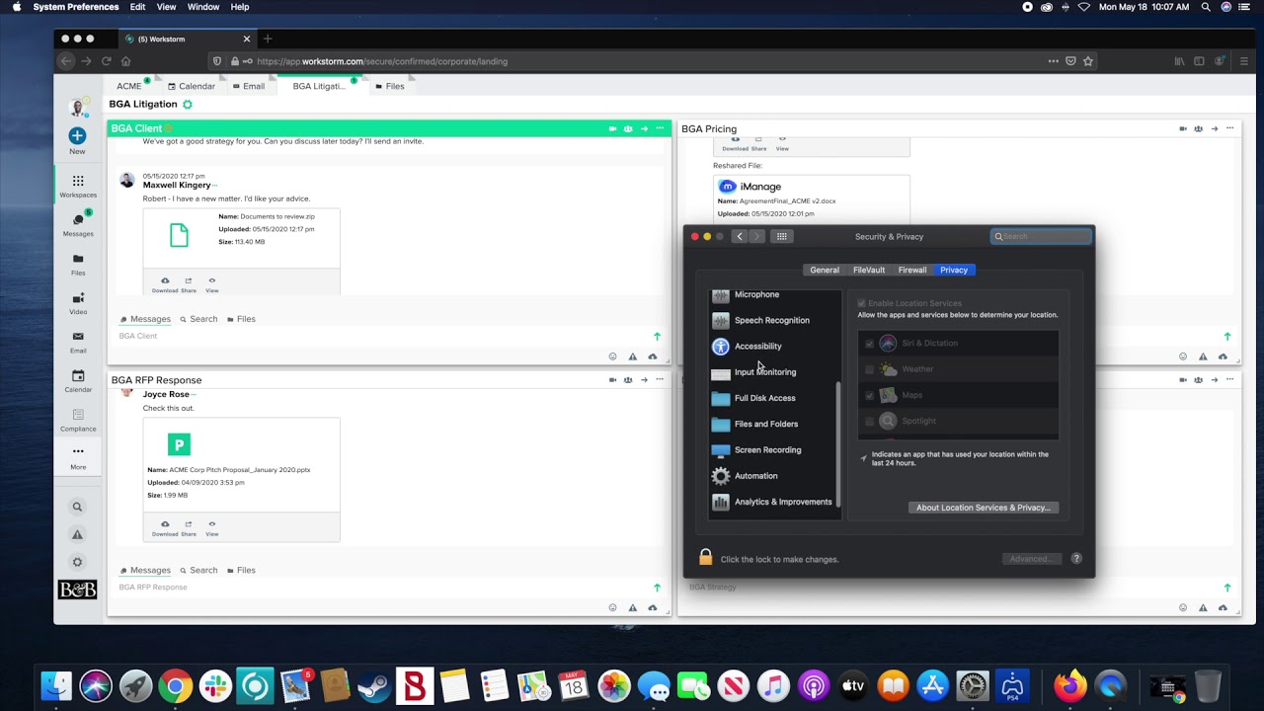Open emoji picker in BGA Client panel
This screenshot has width=1264, height=711.
click(612, 356)
